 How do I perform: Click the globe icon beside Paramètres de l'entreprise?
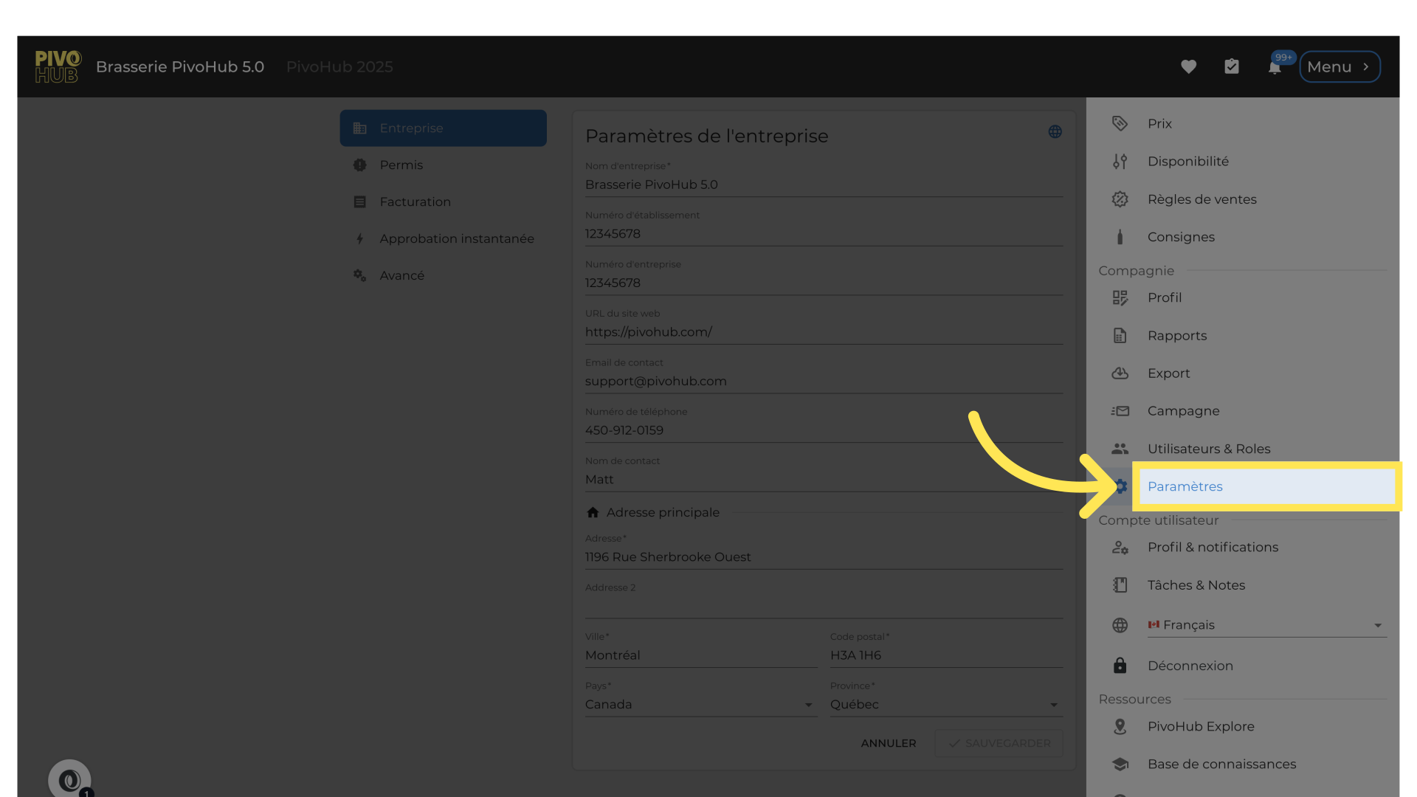click(1055, 131)
